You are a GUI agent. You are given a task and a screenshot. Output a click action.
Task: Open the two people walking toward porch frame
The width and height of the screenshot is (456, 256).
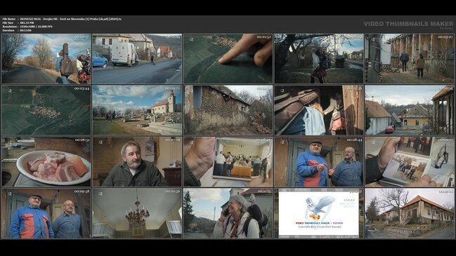410,59
